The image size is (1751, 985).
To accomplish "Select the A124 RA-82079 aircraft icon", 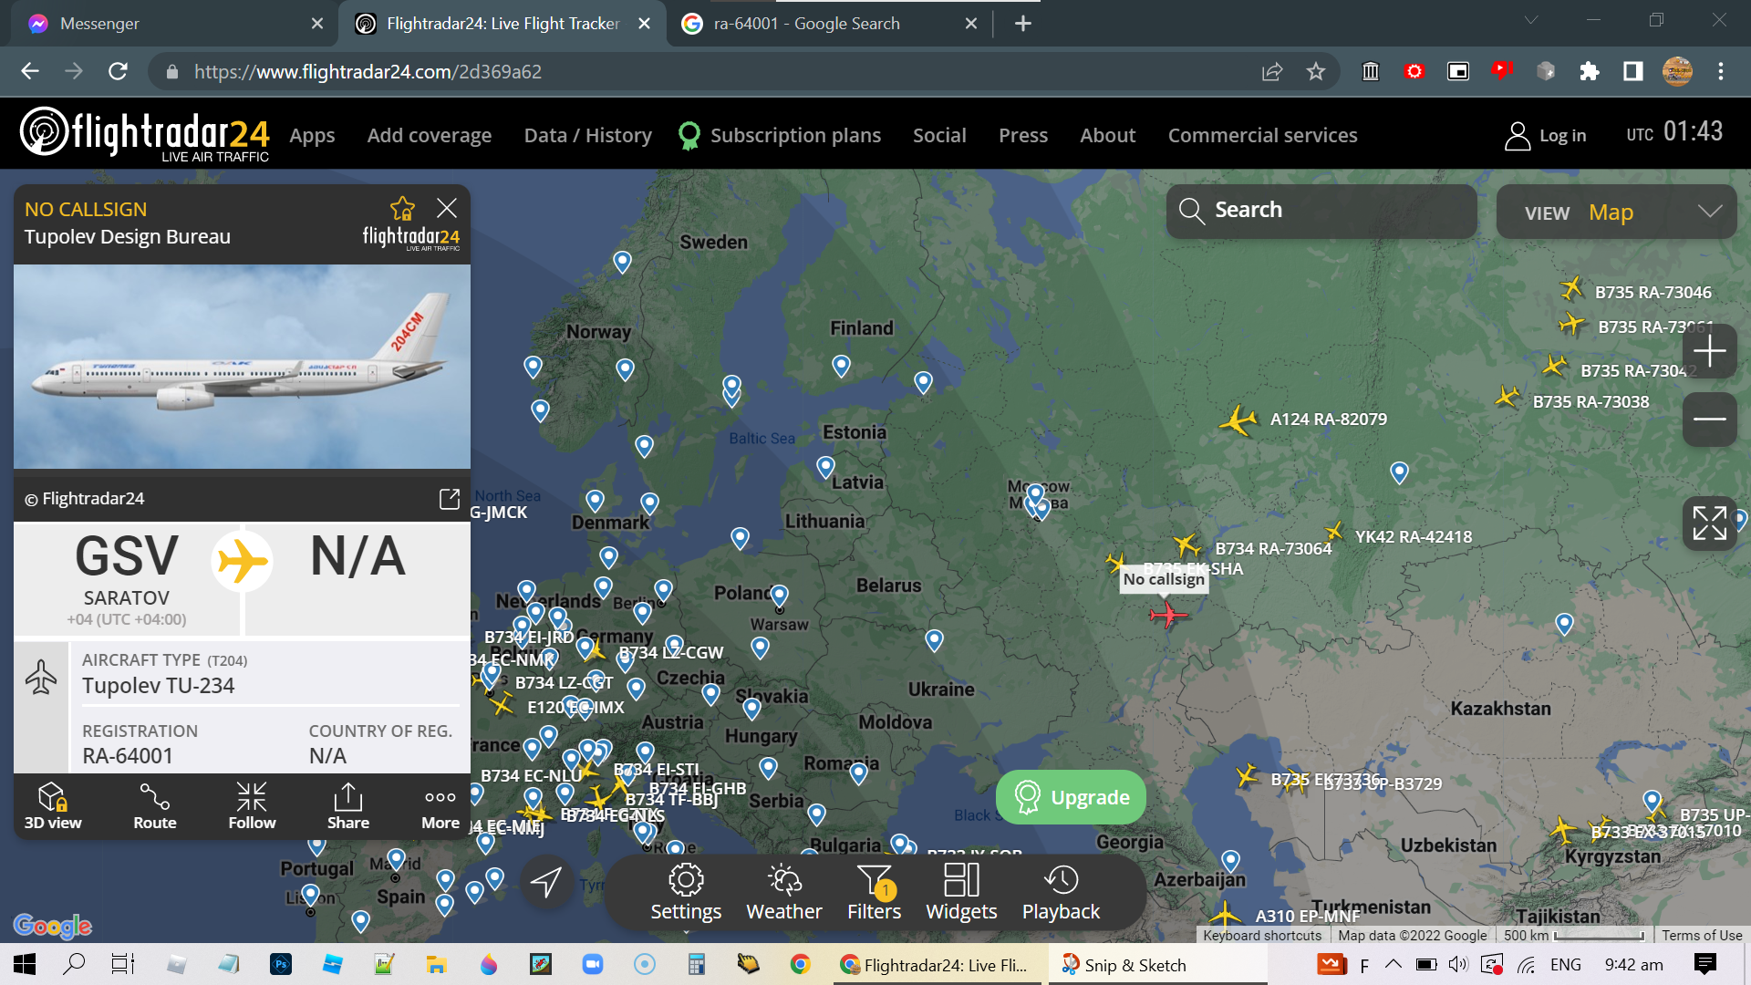I will click(x=1238, y=420).
